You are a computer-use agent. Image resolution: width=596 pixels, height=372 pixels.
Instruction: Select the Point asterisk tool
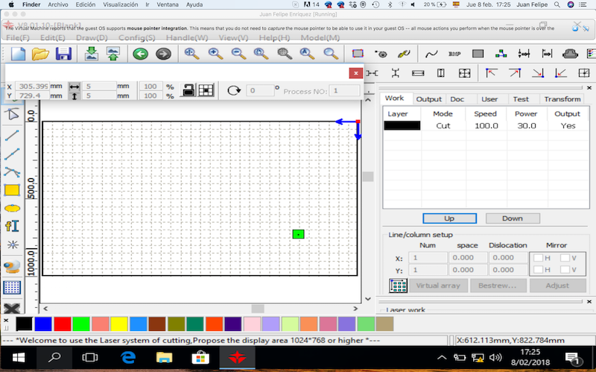pos(13,245)
